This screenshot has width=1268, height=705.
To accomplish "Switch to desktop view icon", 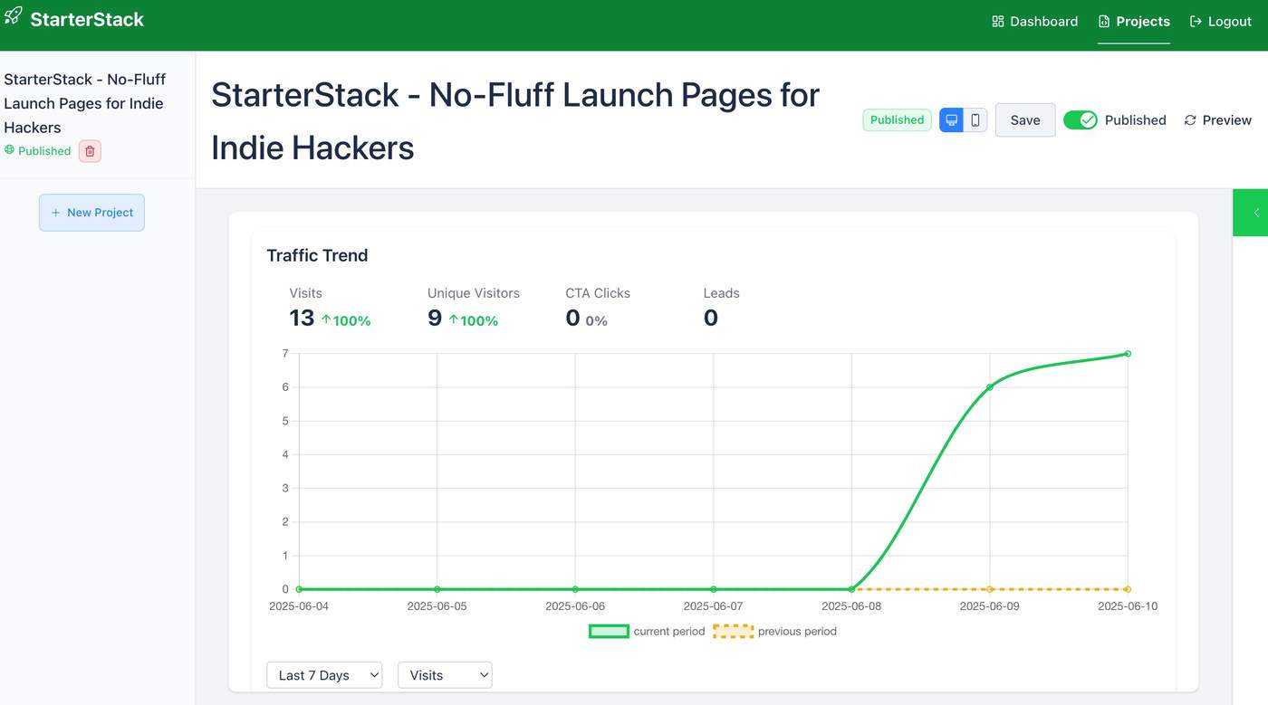I will coord(951,119).
